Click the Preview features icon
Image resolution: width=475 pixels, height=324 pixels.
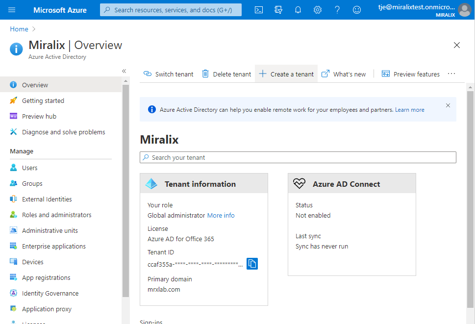(386, 74)
